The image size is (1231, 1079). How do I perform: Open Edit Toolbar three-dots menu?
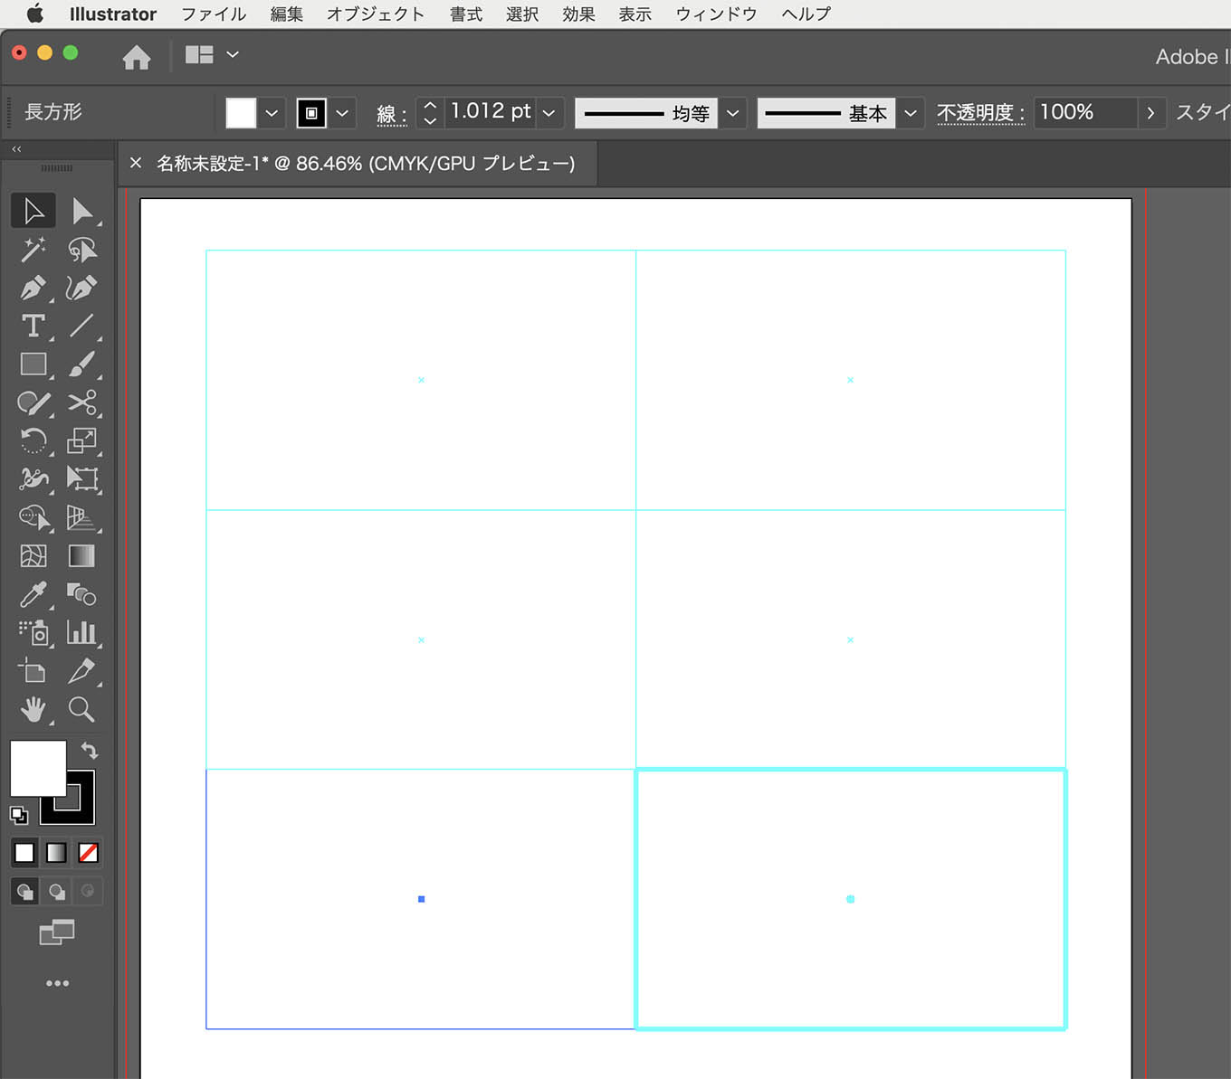point(57,983)
